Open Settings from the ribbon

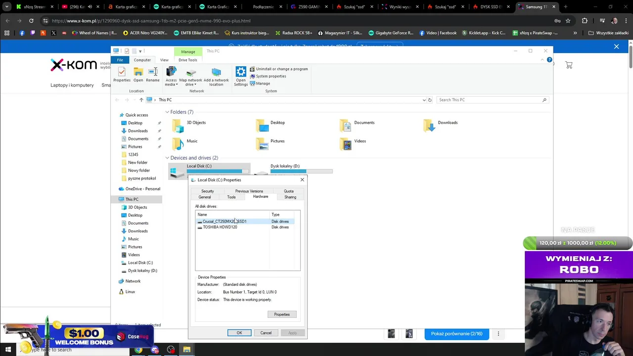(x=241, y=76)
